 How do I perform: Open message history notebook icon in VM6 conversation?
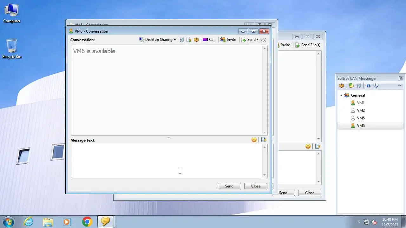[x=182, y=40]
